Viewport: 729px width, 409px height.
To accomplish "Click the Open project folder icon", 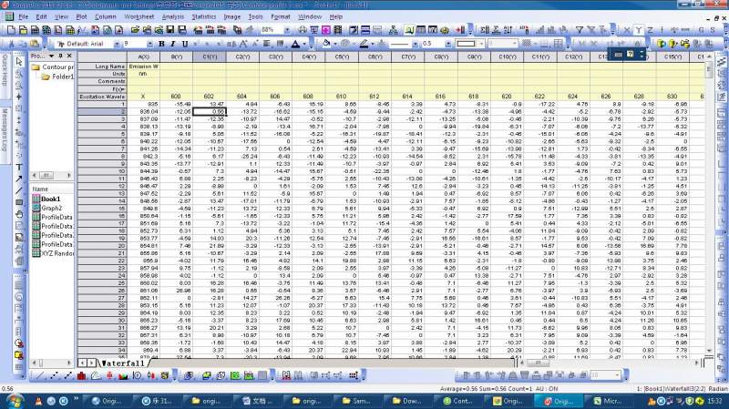I will 135,30.
